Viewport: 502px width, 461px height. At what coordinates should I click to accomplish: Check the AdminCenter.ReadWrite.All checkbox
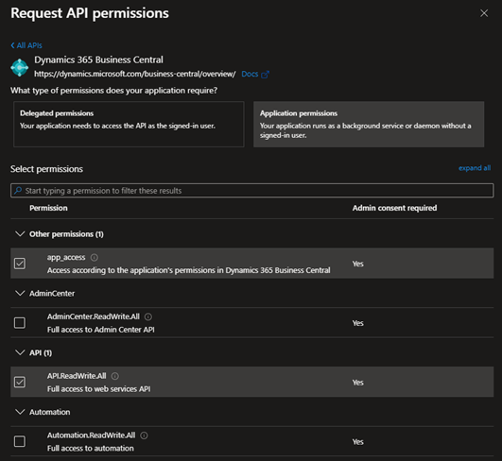pyautogui.click(x=20, y=323)
